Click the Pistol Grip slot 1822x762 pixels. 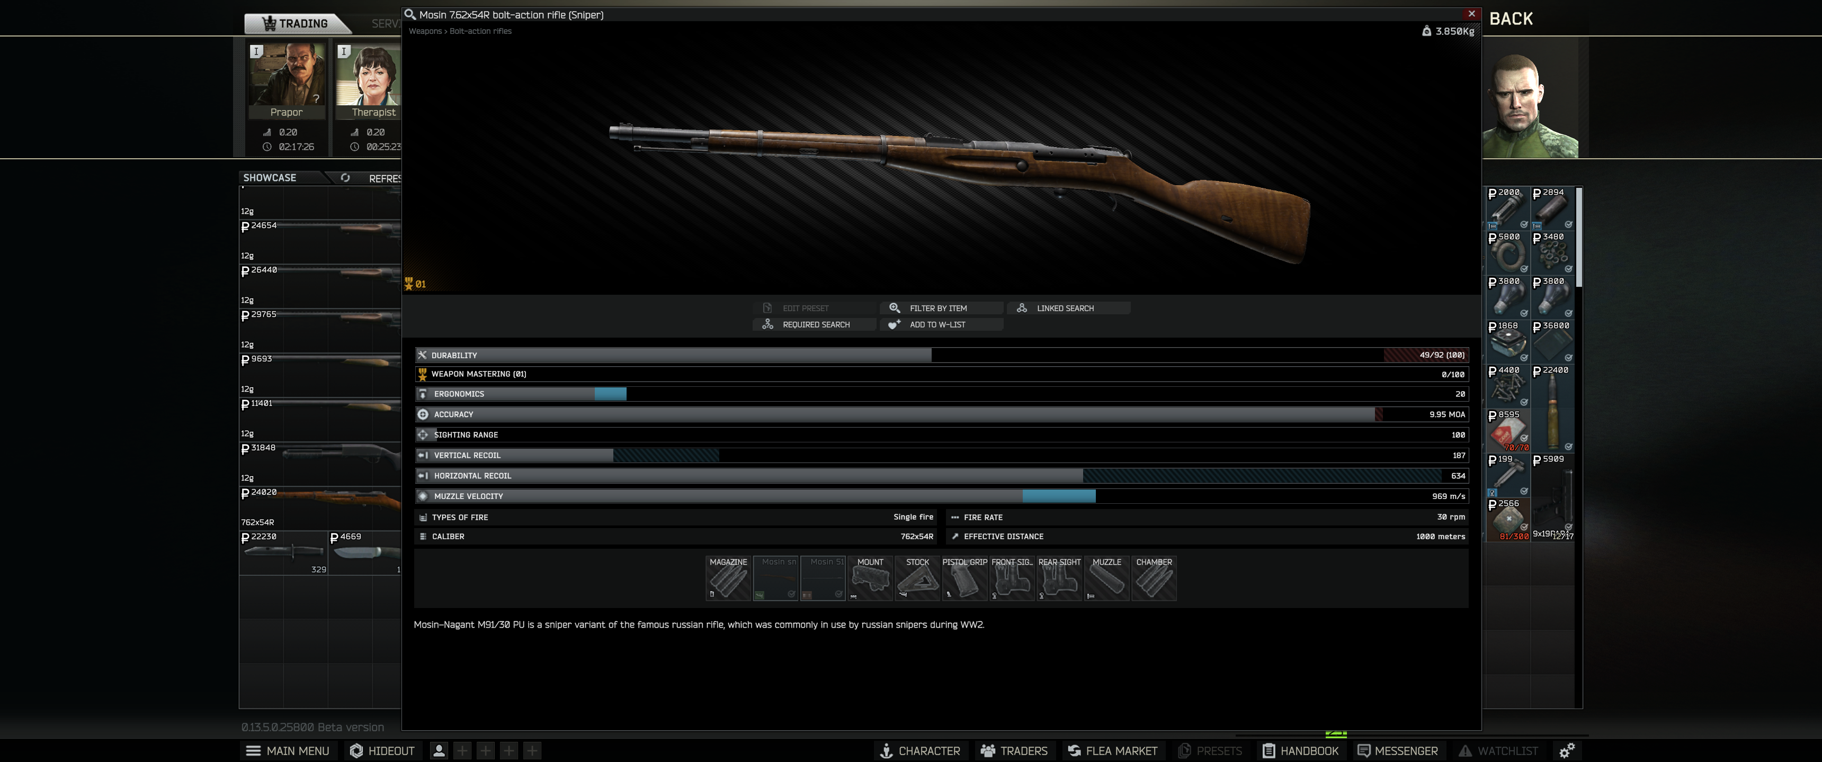tap(964, 579)
